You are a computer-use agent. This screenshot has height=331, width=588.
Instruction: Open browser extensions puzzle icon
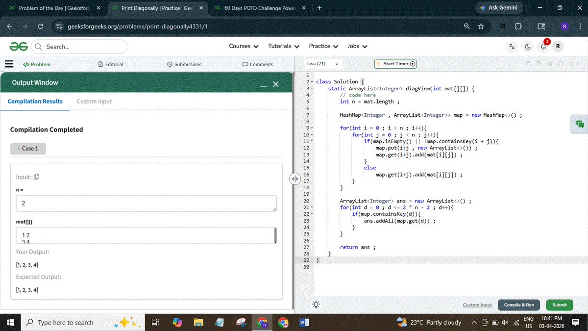(x=518, y=26)
